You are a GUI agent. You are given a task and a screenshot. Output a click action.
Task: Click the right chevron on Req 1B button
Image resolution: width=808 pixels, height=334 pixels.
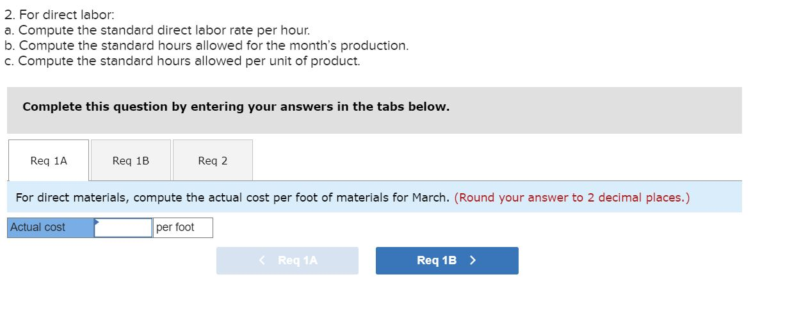coord(473,260)
